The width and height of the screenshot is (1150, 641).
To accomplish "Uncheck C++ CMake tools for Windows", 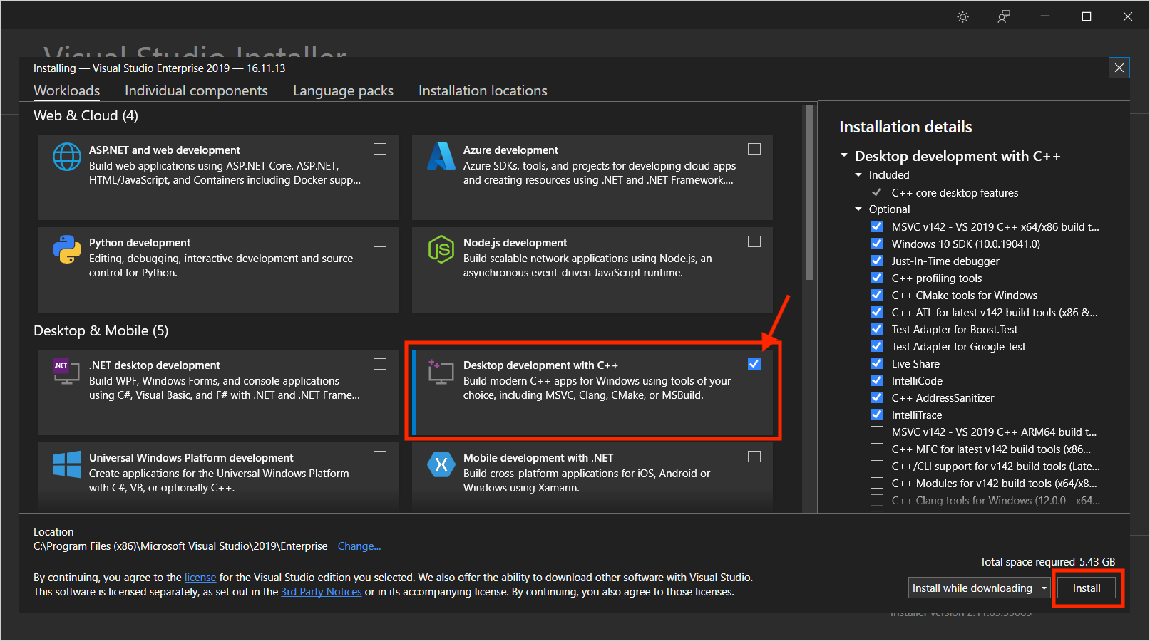I will click(x=877, y=295).
